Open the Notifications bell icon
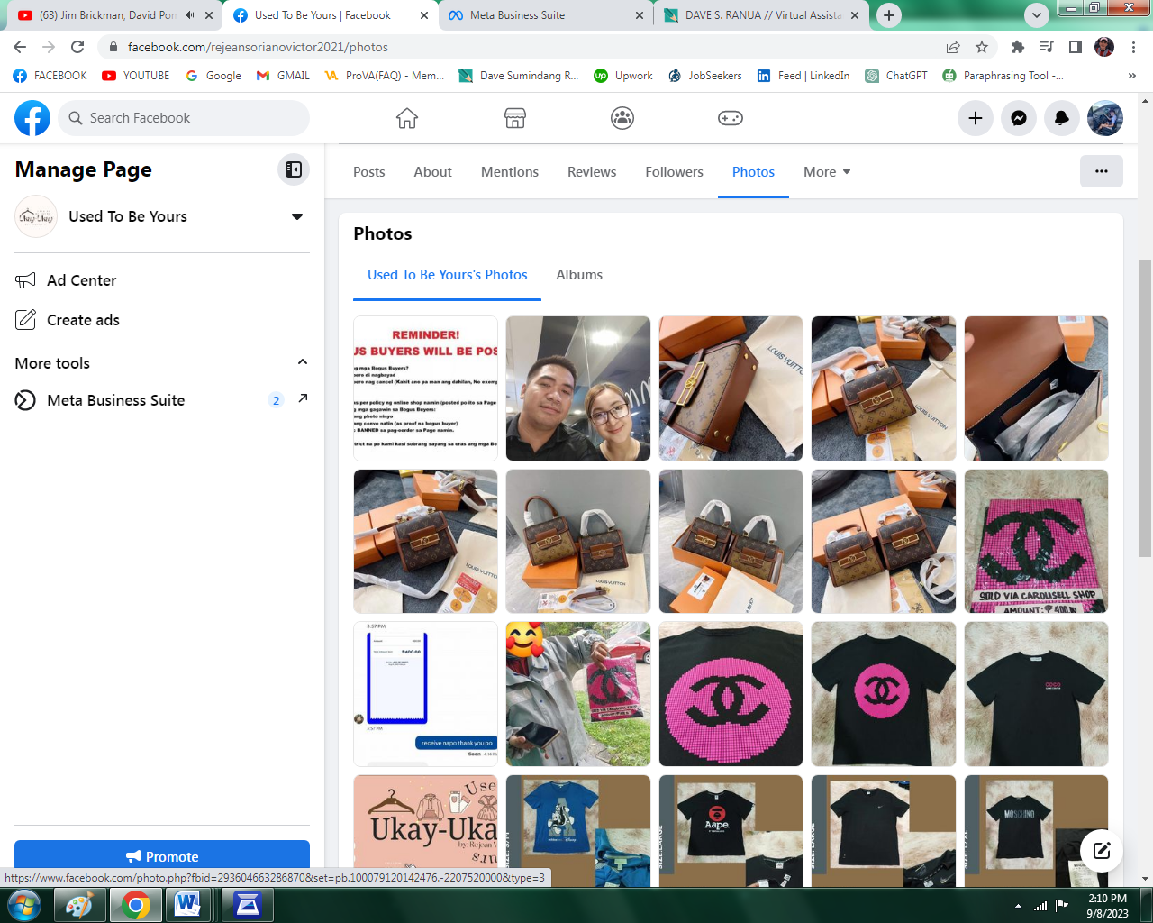The width and height of the screenshot is (1153, 923). pyautogui.click(x=1062, y=118)
